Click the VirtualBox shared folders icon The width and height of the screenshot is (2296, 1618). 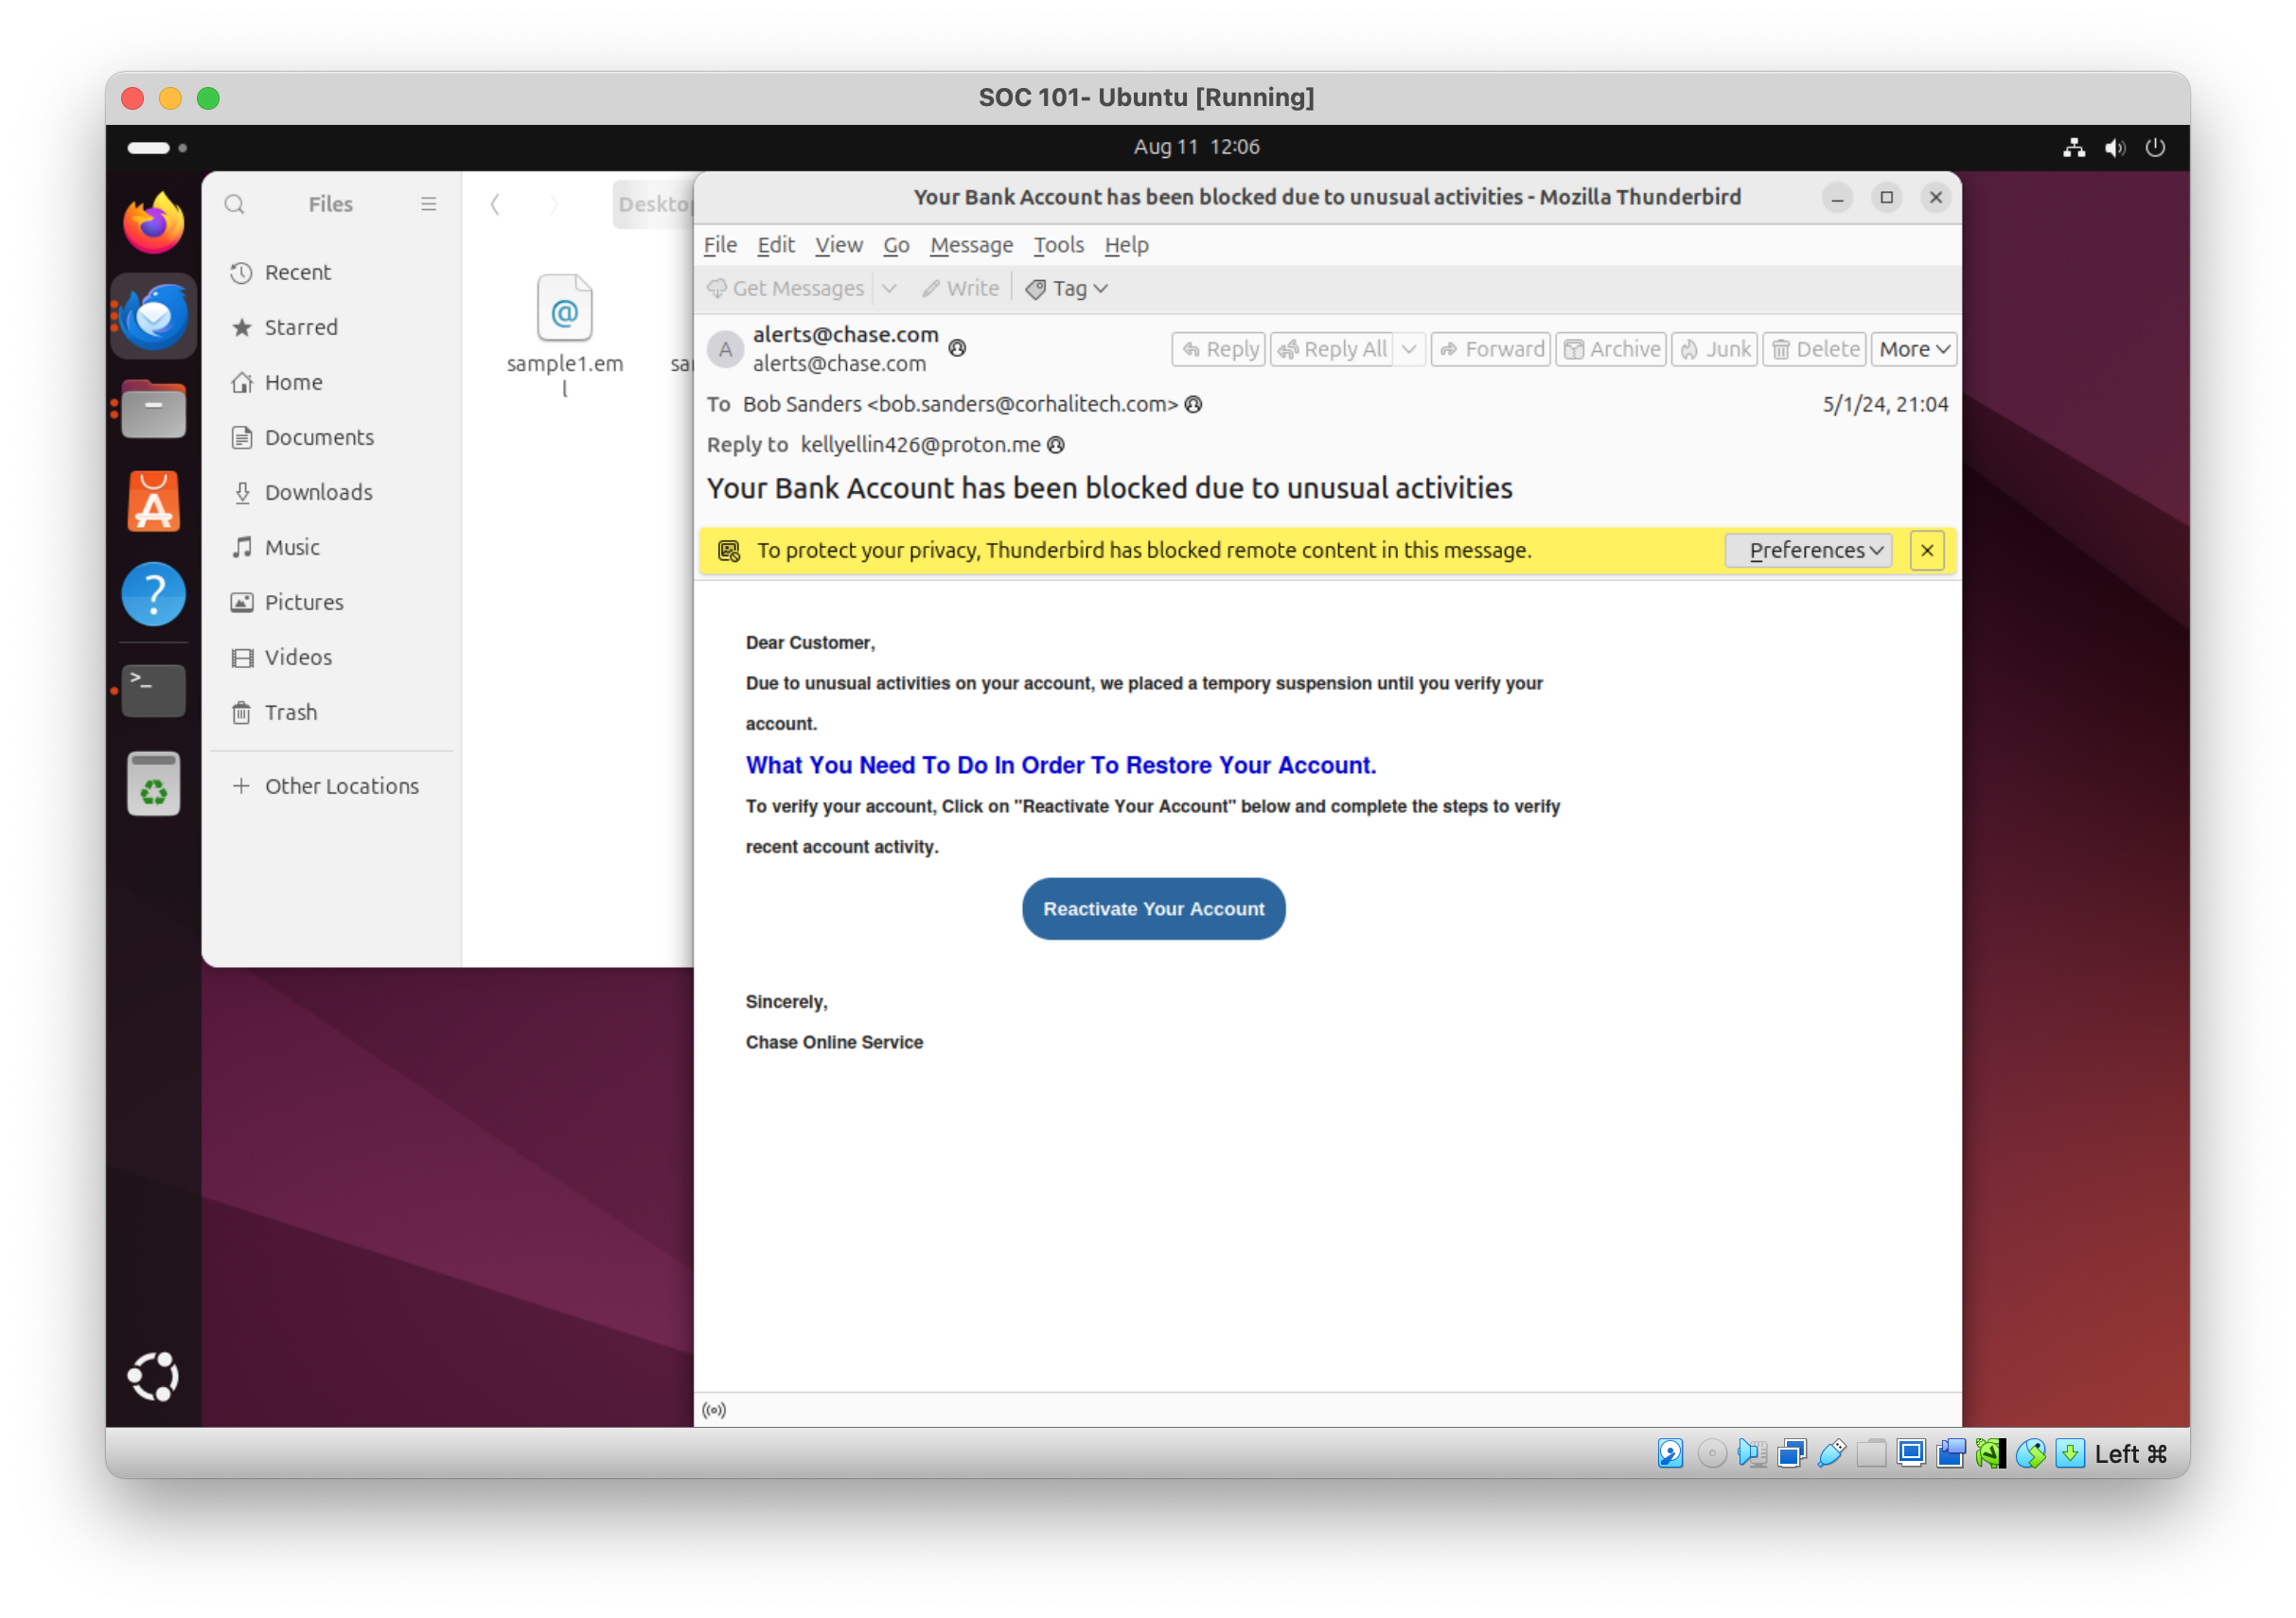coord(1871,1453)
